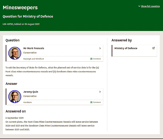Click UIN 40790 tabled date text
Viewport: 163px width, 139px height.
21,24
